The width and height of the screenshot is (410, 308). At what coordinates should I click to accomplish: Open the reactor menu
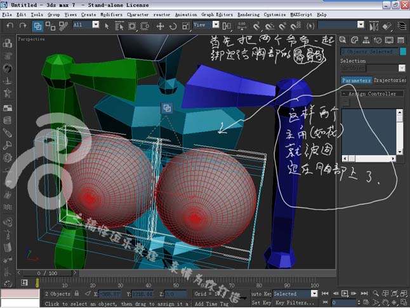162,15
